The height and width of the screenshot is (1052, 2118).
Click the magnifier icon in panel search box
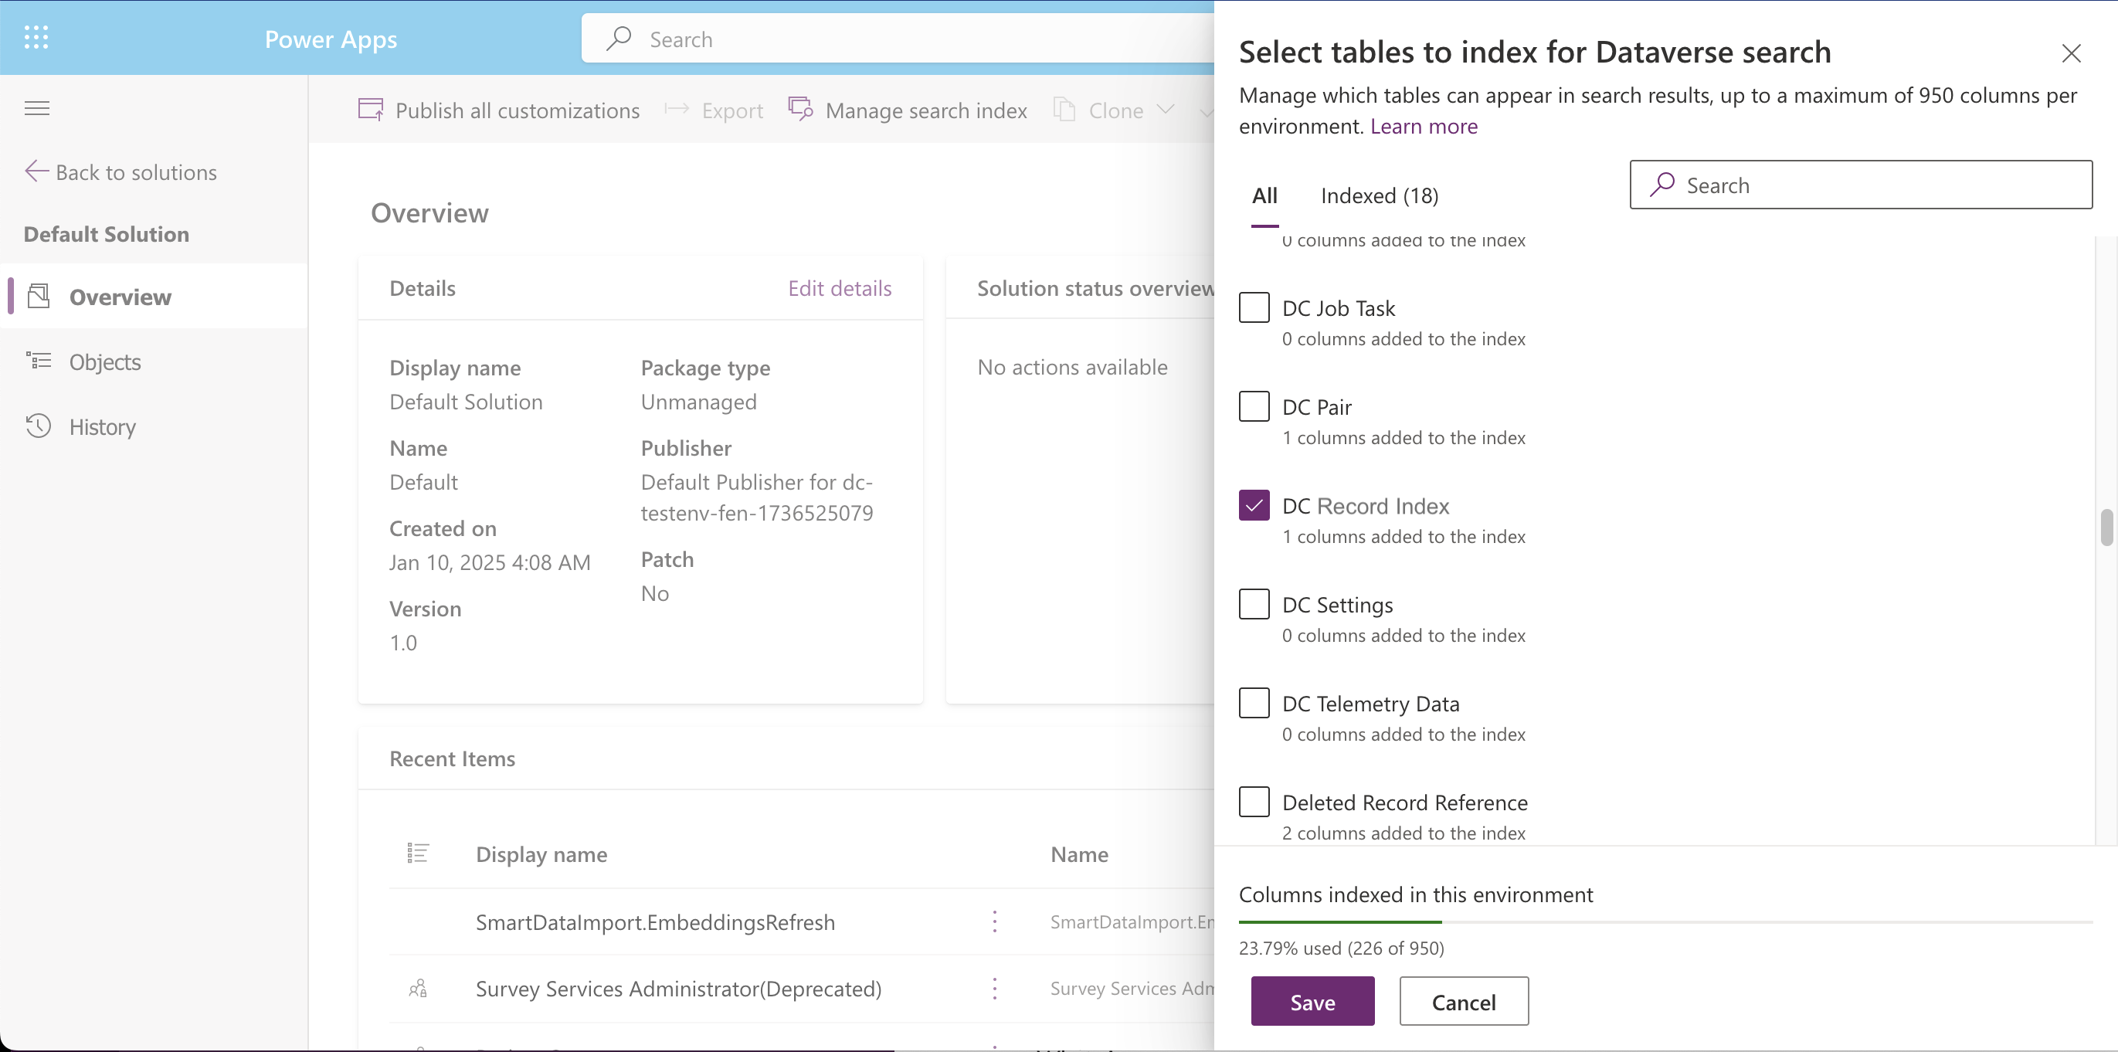[x=1661, y=184]
